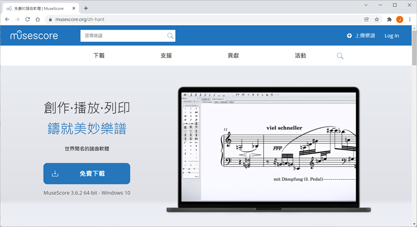Open the 貢獻 navigation menu
The image size is (417, 227).
pyautogui.click(x=233, y=55)
